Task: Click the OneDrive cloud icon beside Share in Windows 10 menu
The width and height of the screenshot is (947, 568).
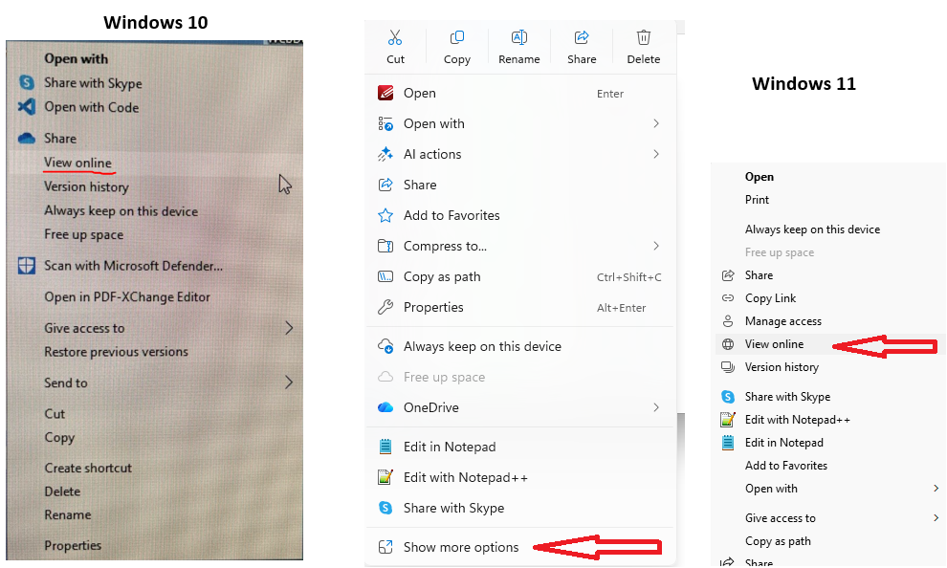Action: point(27,139)
